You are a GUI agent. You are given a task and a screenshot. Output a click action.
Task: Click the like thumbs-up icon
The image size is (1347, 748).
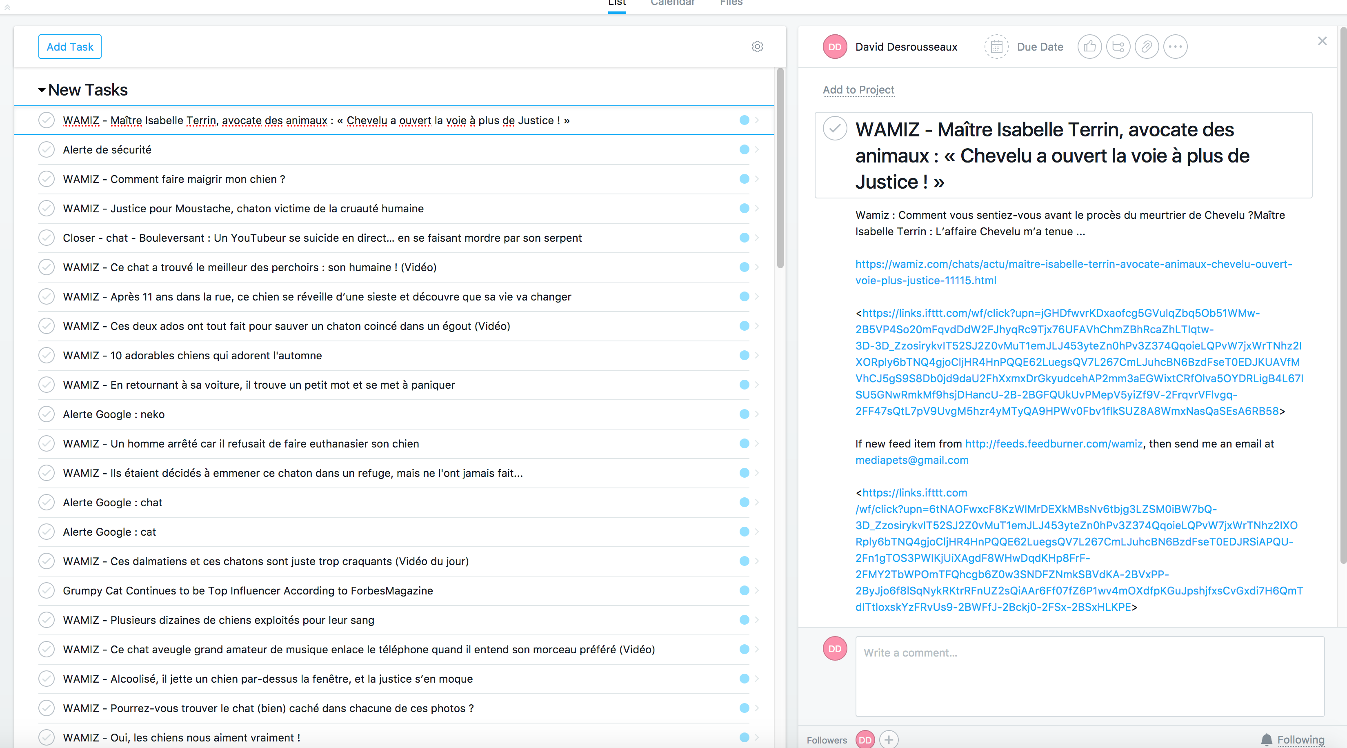1089,47
